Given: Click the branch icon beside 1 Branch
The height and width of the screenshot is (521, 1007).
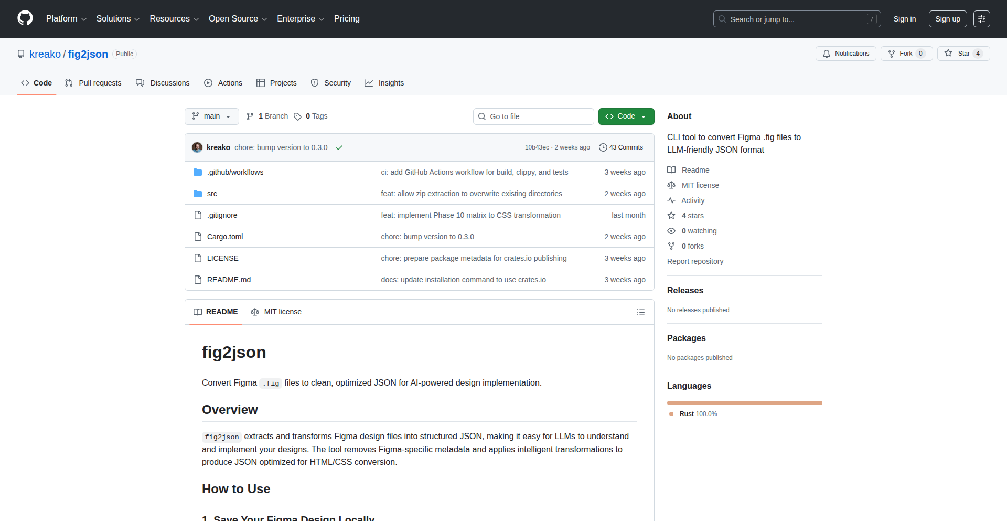Looking at the screenshot, I should tap(250, 116).
